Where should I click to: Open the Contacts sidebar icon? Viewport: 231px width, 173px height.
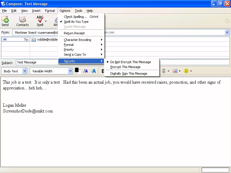23,19
